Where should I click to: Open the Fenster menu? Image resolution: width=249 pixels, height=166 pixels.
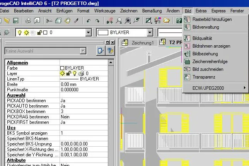point(237,11)
